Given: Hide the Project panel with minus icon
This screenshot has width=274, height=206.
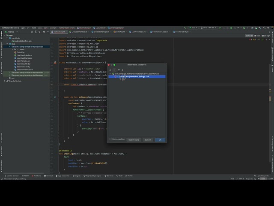Looking at the screenshot, I should [48, 32].
